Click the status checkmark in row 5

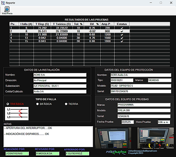122,41
